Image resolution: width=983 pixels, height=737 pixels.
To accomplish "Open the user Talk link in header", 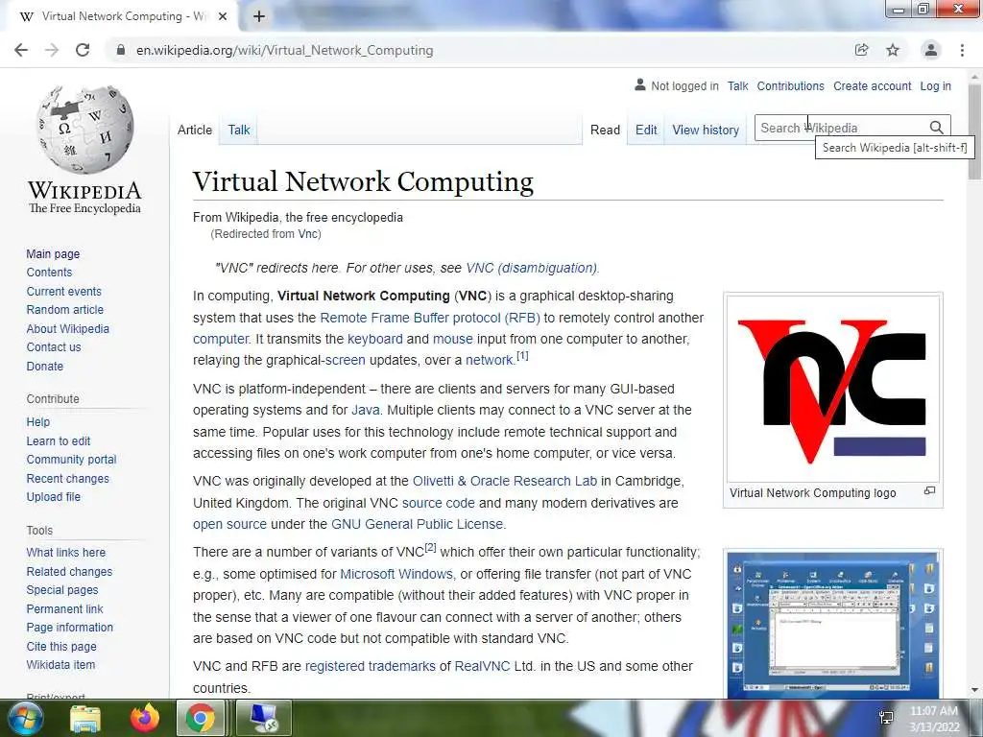I will coord(737,86).
